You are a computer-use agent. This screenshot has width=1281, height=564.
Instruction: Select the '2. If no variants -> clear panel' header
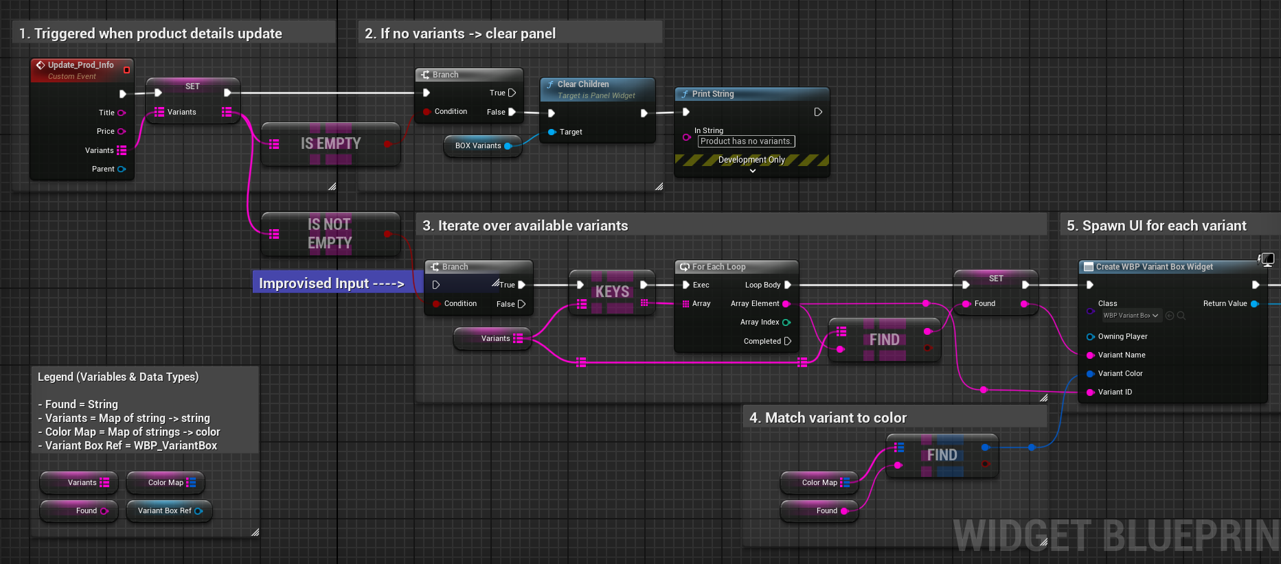[460, 34]
